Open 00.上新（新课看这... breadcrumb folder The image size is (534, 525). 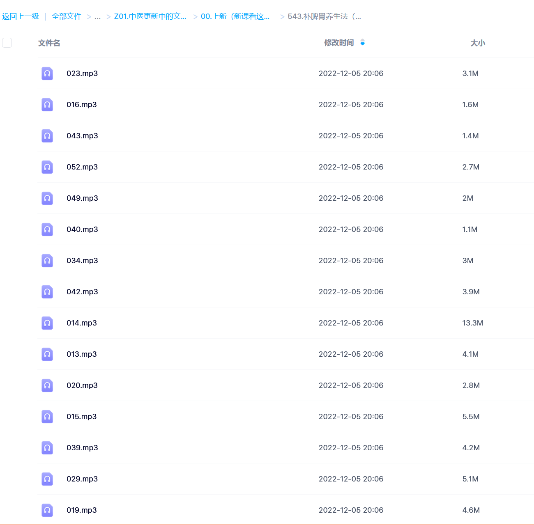pyautogui.click(x=235, y=16)
